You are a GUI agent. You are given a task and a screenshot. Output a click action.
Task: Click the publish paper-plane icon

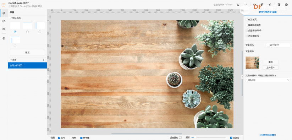pos(270,5)
